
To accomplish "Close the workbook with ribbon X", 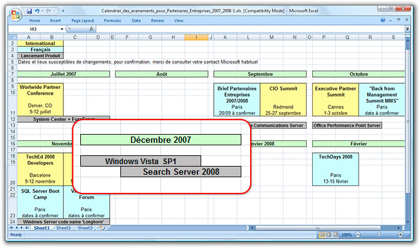I will 407,20.
